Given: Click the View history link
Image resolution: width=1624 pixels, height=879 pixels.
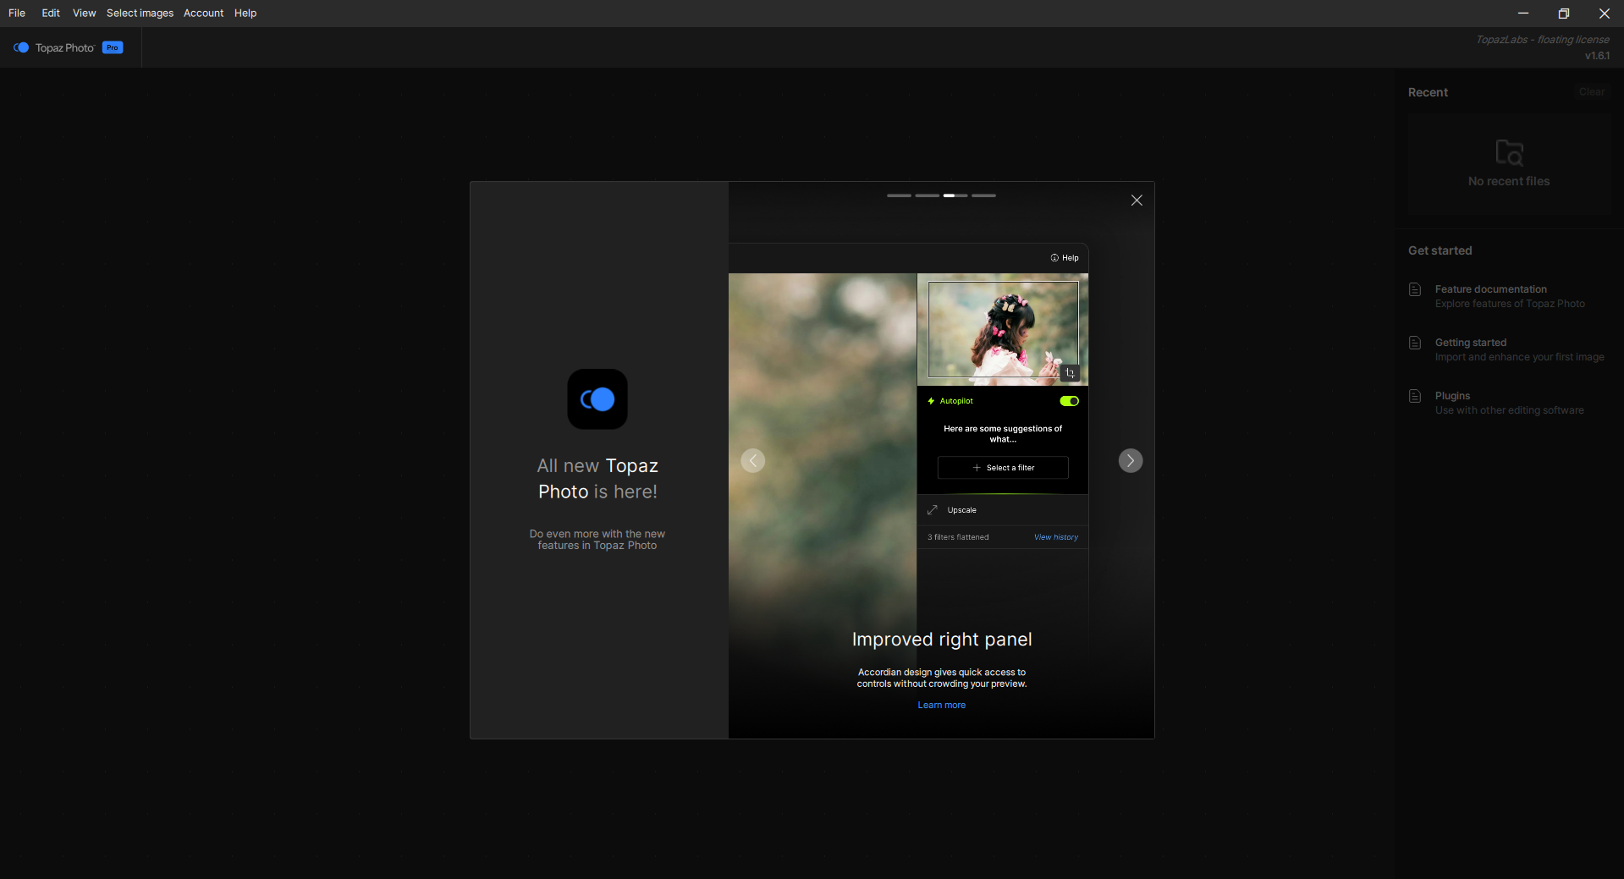Looking at the screenshot, I should tap(1056, 537).
